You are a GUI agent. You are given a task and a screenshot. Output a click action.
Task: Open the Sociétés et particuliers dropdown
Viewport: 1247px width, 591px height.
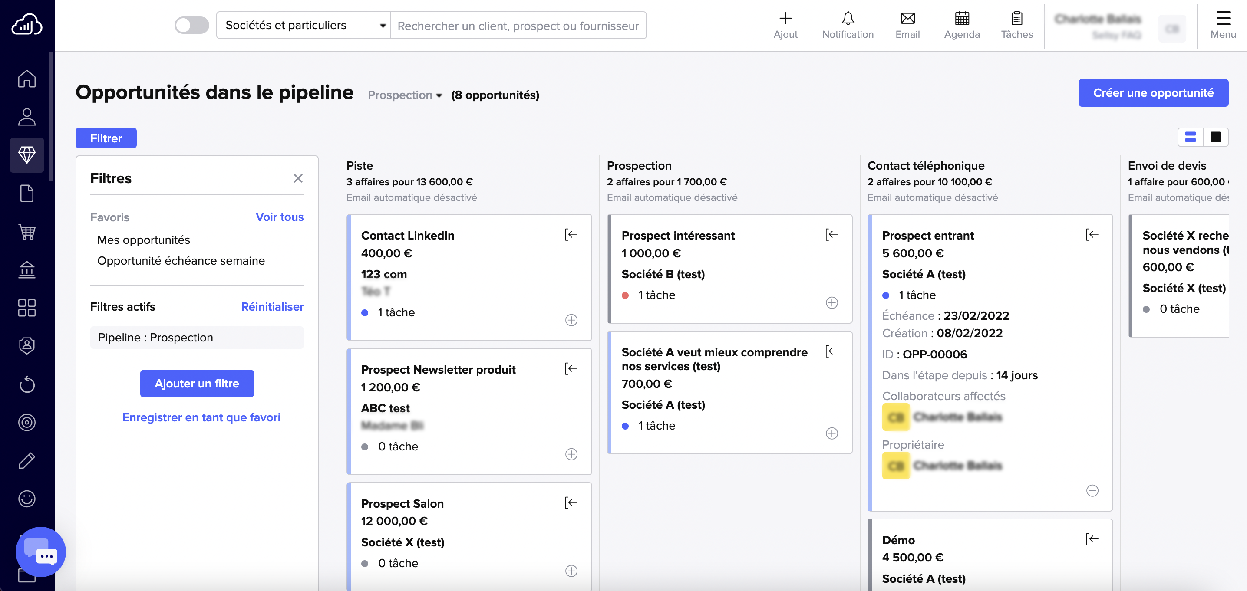(304, 25)
